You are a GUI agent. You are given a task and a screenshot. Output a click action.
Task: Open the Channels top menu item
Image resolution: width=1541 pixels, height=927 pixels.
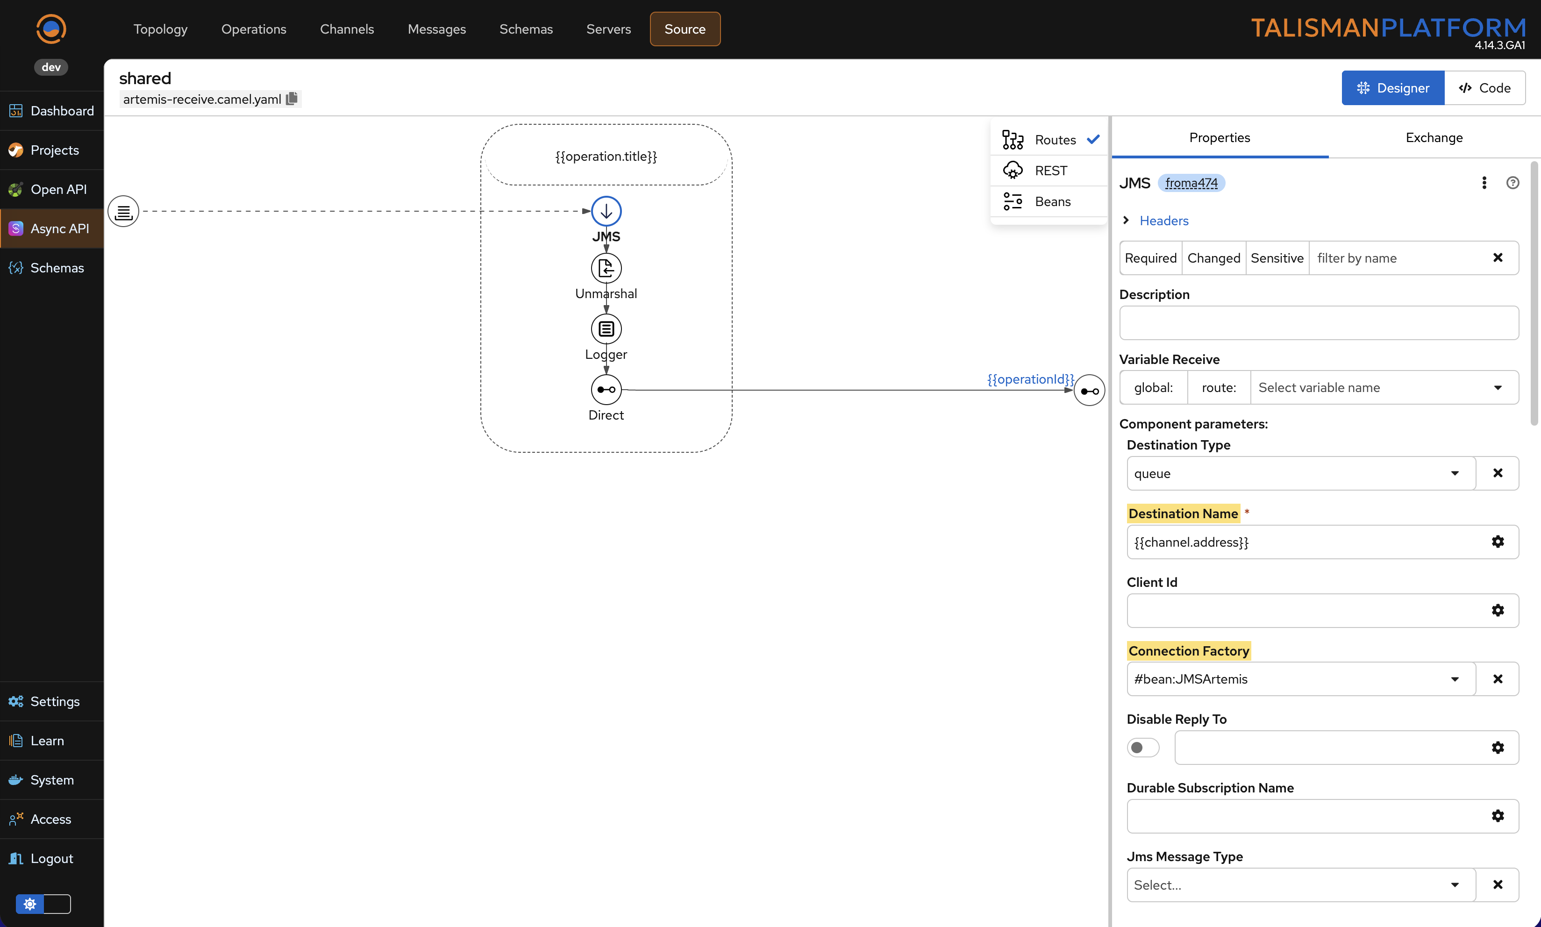tap(347, 29)
